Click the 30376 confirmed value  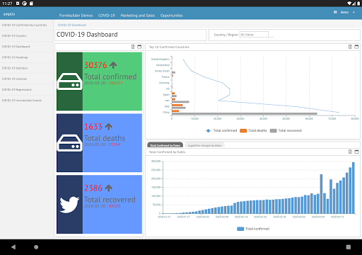95,65
